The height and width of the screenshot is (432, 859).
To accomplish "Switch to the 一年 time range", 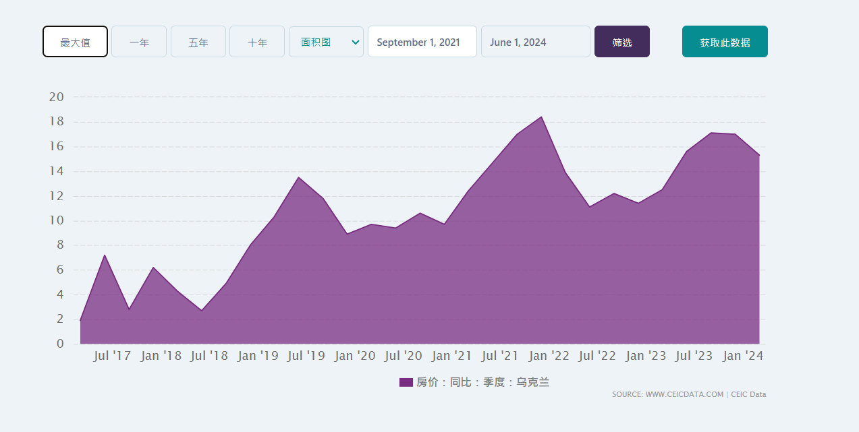I will (139, 42).
